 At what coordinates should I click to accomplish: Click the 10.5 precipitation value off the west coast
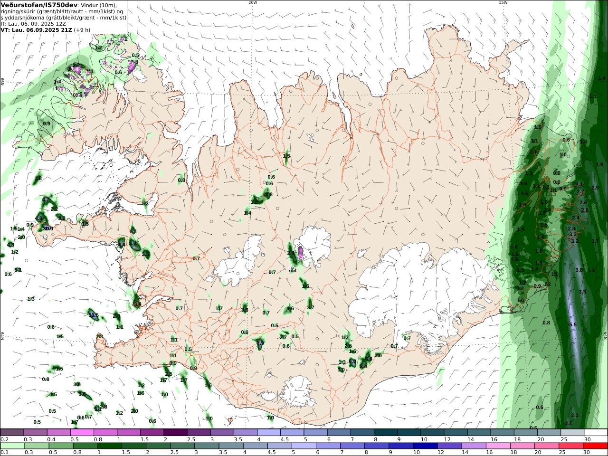tap(94, 315)
